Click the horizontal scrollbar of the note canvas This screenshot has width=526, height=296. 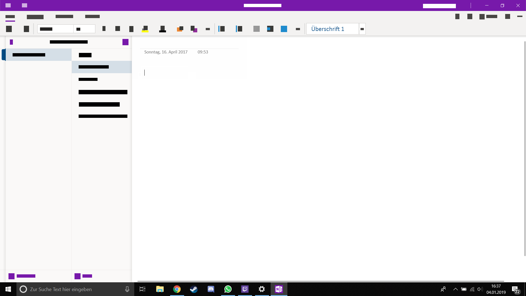coord(321,281)
